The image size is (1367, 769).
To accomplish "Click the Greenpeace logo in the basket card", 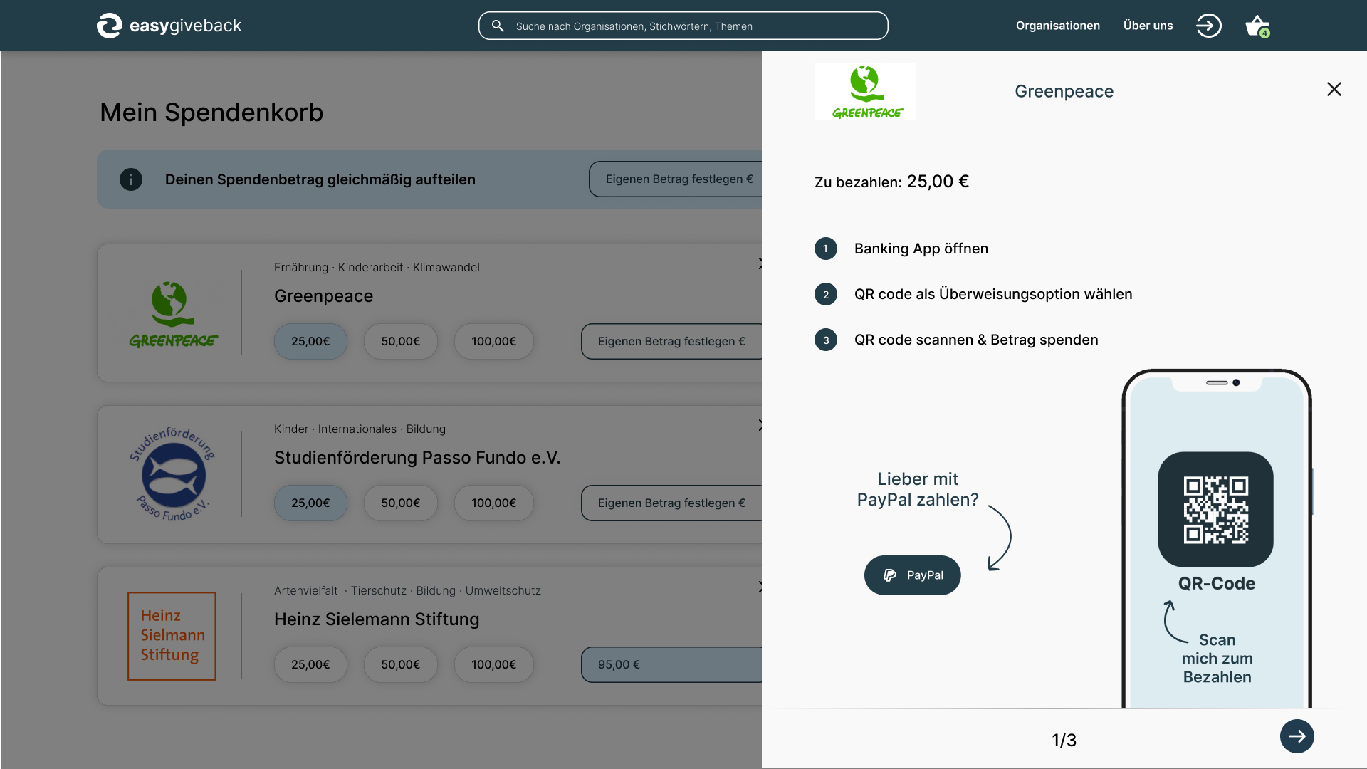I will (173, 314).
